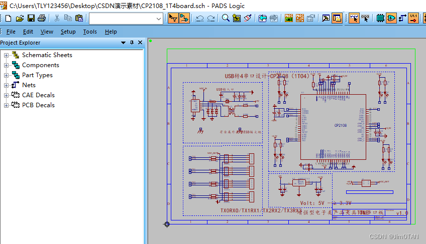Select the Parts filter chip icon
Image resolution: width=426 pixels, height=244 pixels.
point(380,18)
